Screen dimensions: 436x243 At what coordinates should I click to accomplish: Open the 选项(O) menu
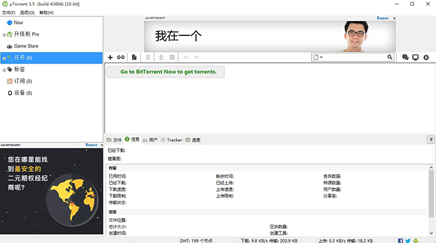pyautogui.click(x=27, y=13)
